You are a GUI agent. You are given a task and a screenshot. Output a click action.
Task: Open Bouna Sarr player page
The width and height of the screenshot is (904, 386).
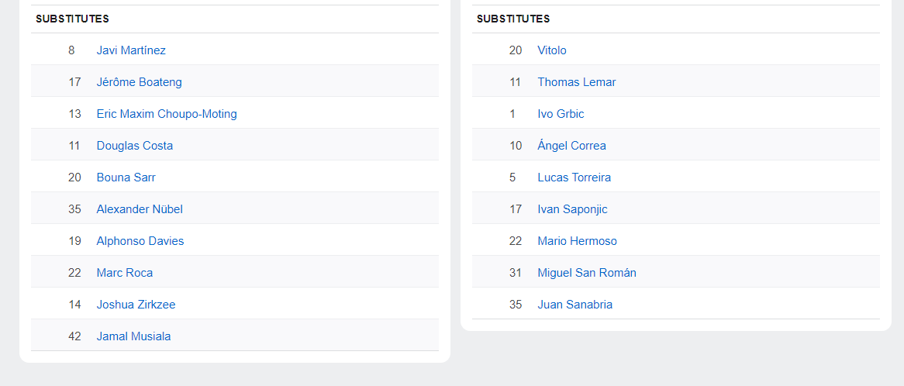coord(126,177)
